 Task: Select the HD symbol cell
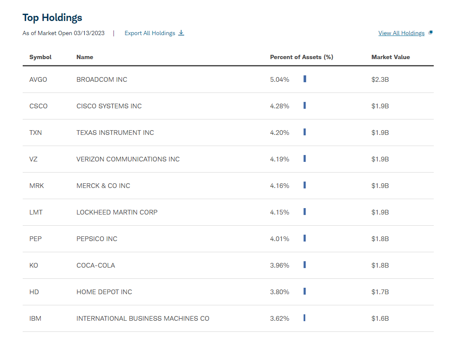[x=34, y=292]
